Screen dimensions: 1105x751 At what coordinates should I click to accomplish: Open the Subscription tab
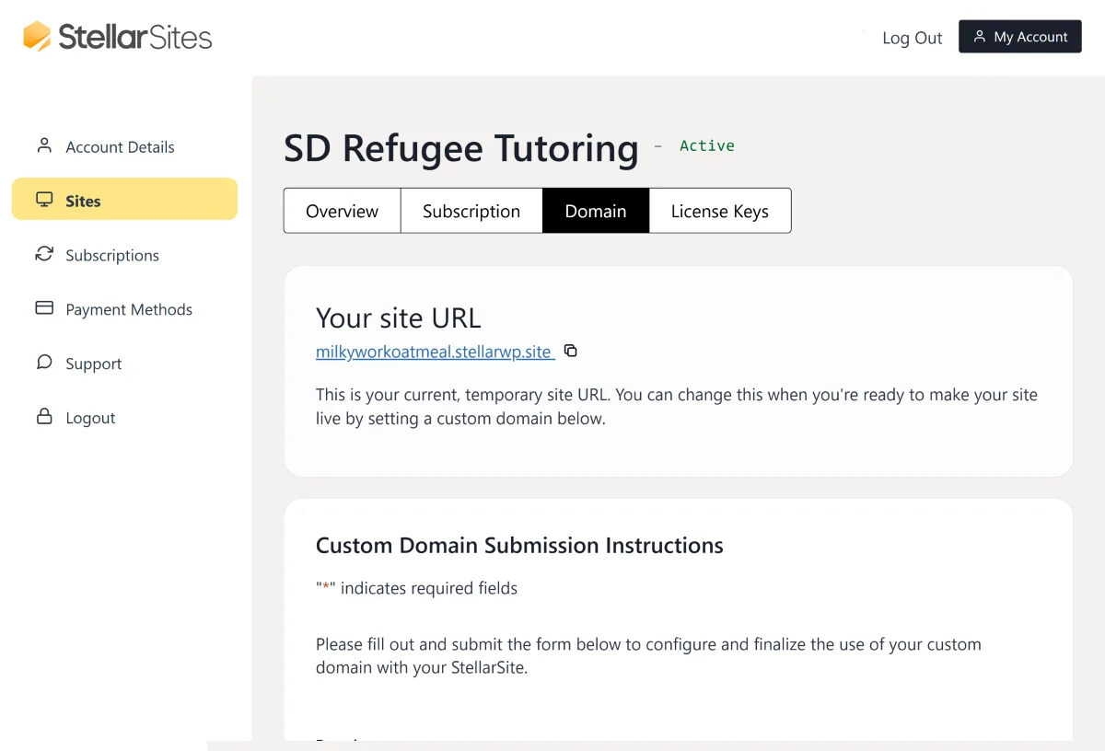point(471,211)
